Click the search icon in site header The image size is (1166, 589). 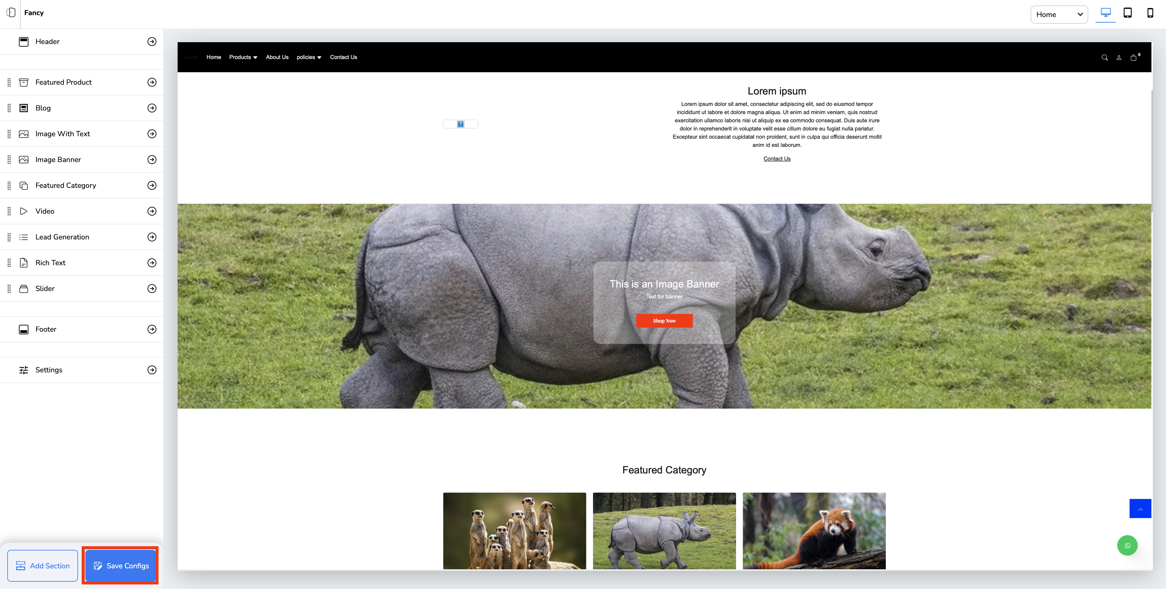click(1104, 57)
